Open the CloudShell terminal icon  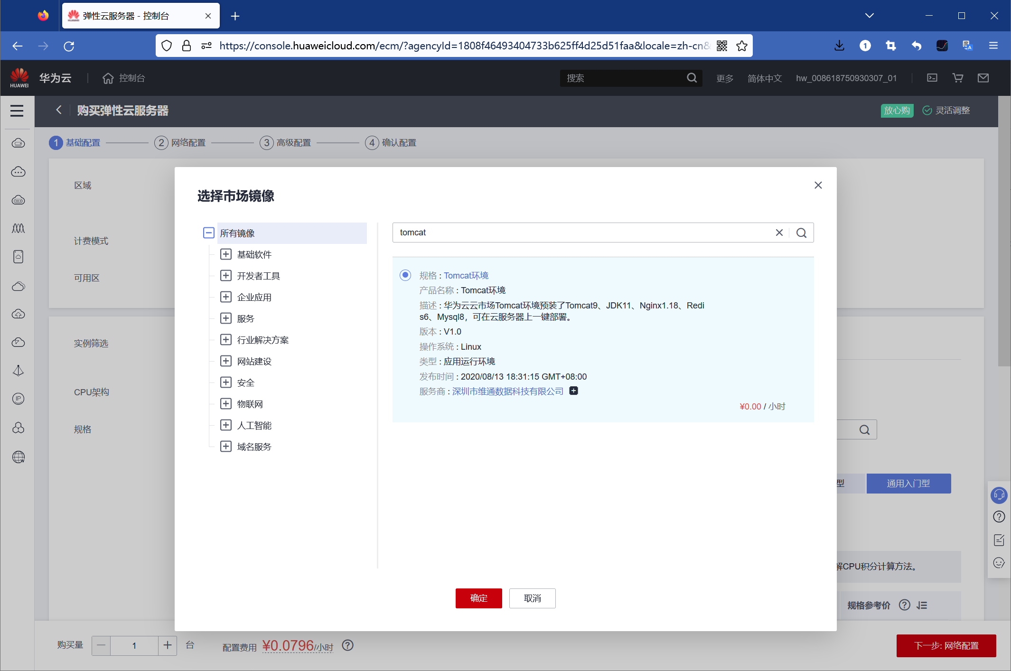coord(932,78)
